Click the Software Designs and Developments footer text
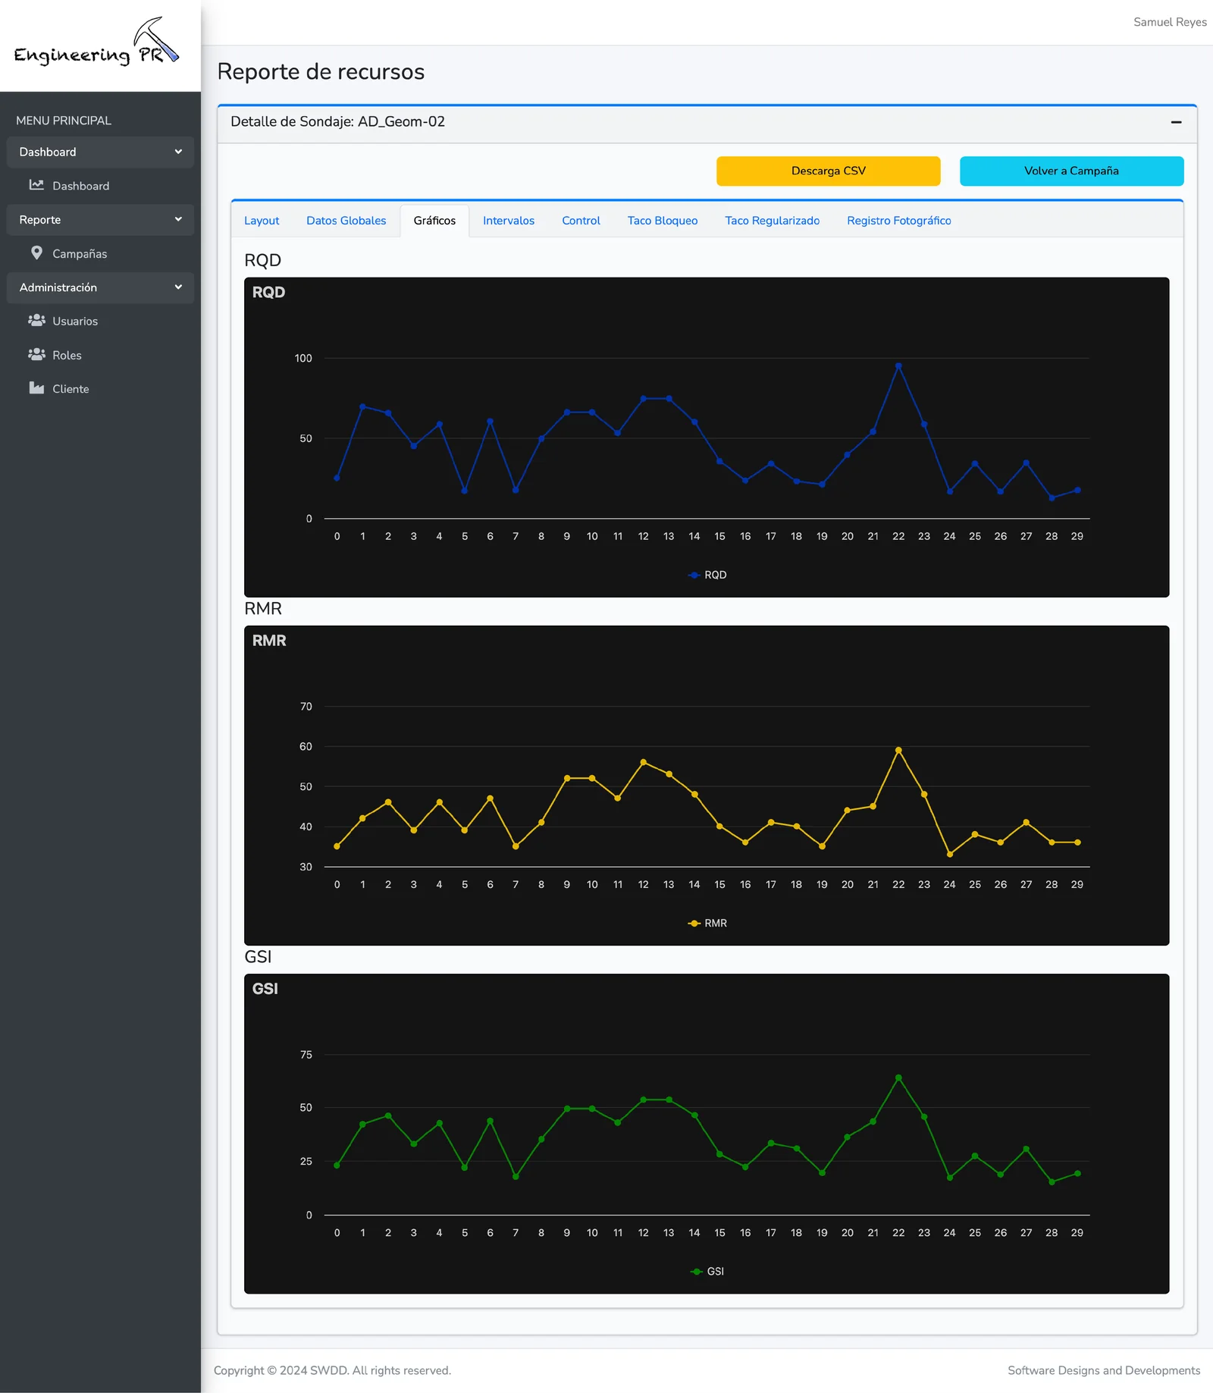Screen dimensions: 1213x1393 pos(1104,1370)
